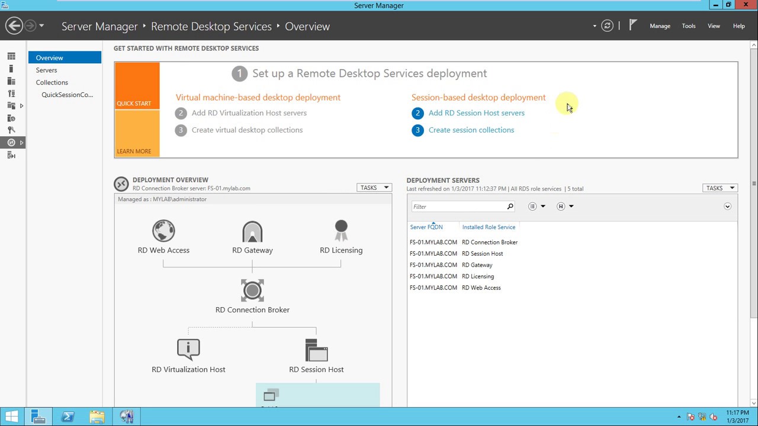Click the muted speaker tray icon

coord(714,417)
